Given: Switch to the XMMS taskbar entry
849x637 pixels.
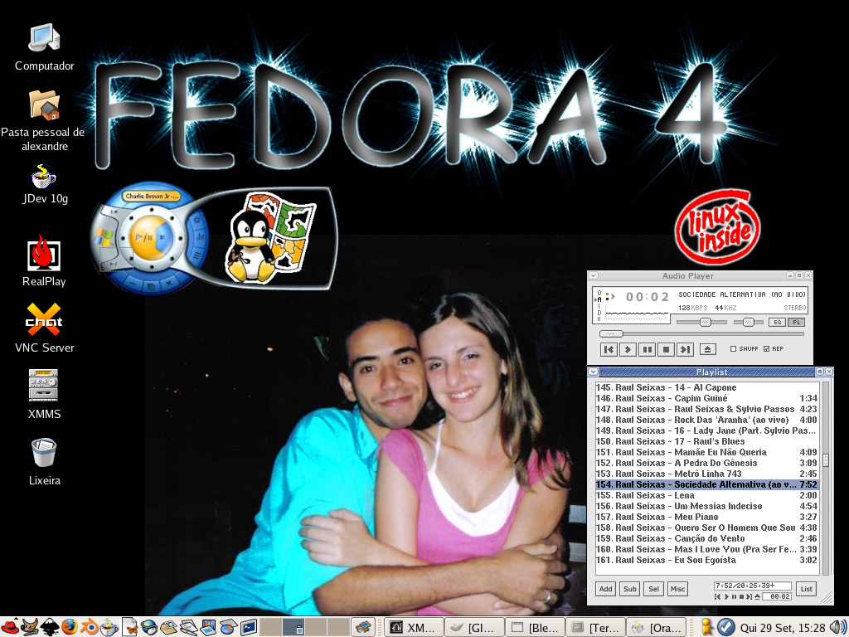Looking at the screenshot, I should tap(414, 628).
